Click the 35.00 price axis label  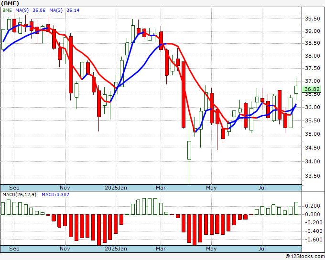pyautogui.click(x=313, y=134)
